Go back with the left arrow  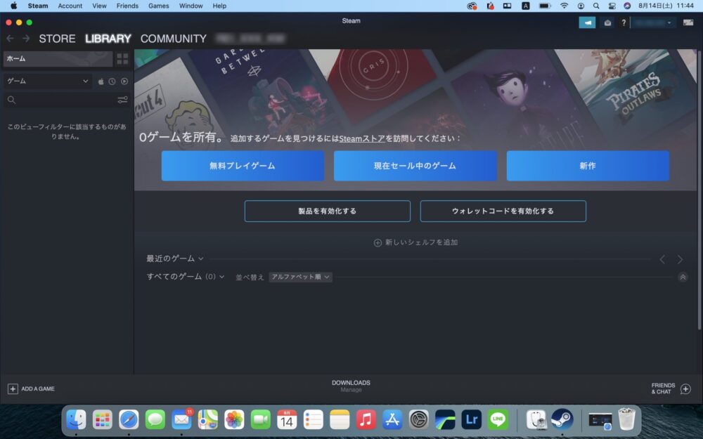(11, 39)
